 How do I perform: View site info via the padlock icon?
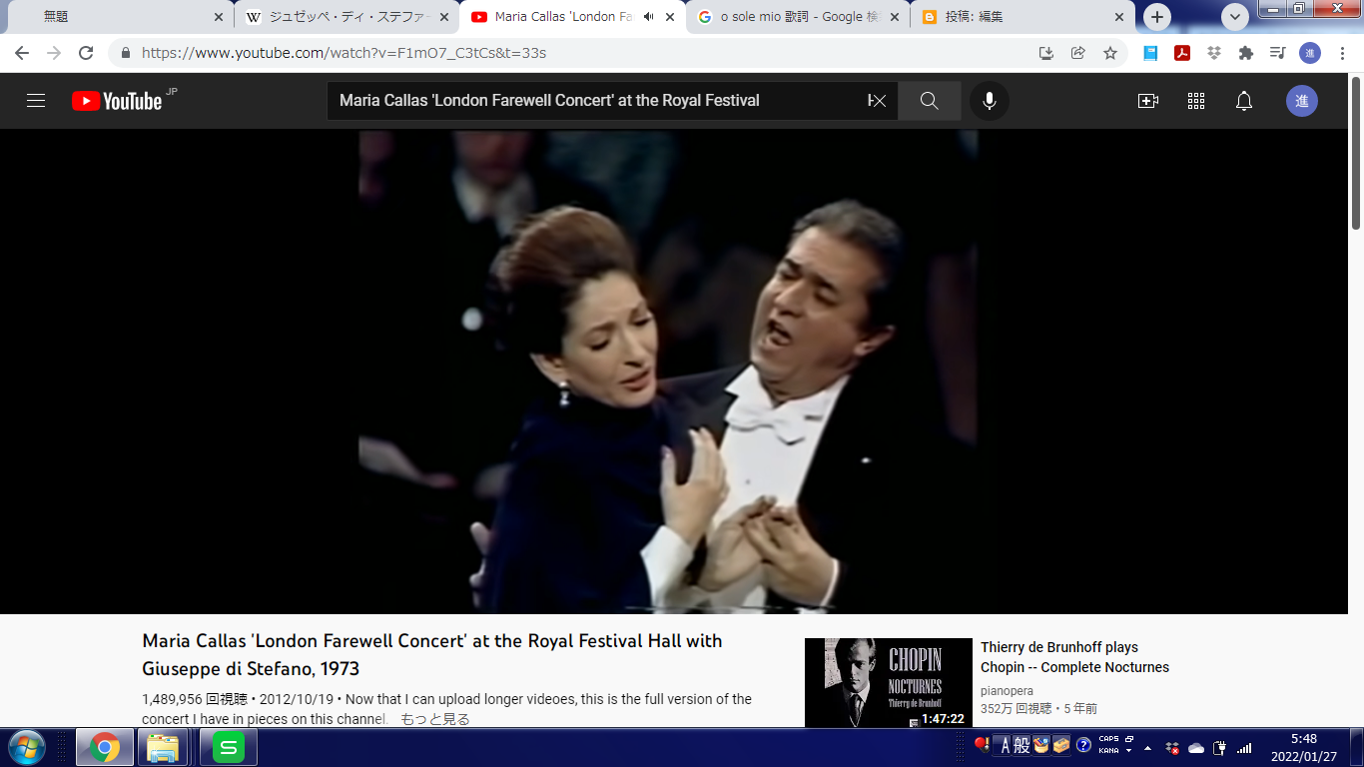click(126, 53)
